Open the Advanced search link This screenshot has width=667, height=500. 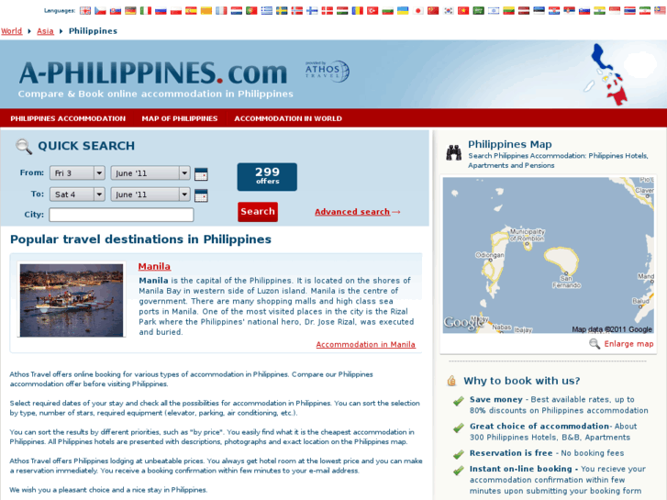[x=352, y=212]
